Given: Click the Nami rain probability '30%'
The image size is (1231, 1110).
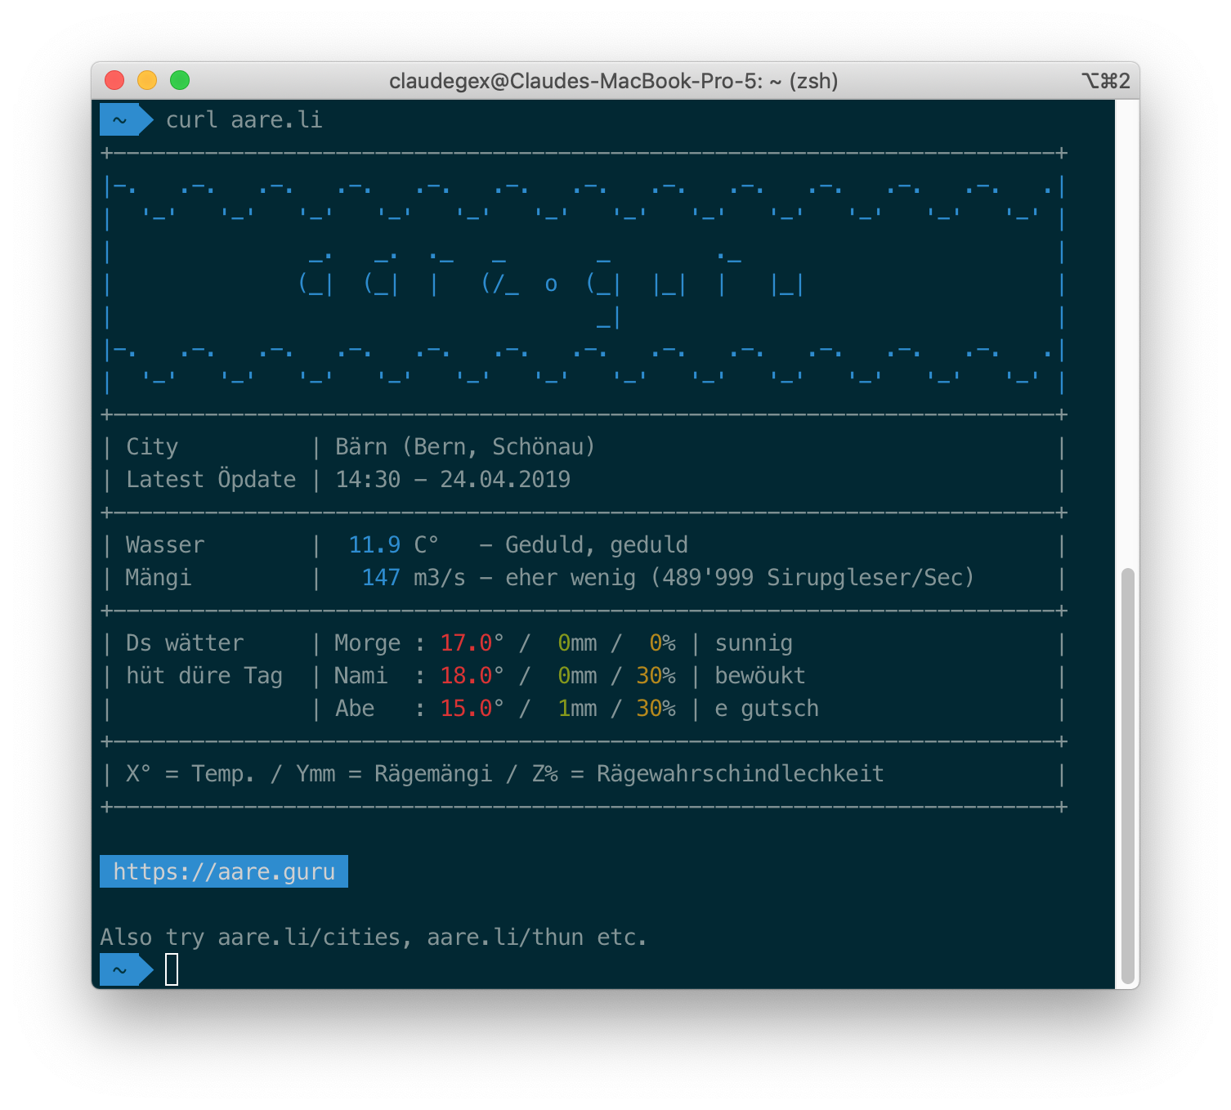Looking at the screenshot, I should 656,676.
